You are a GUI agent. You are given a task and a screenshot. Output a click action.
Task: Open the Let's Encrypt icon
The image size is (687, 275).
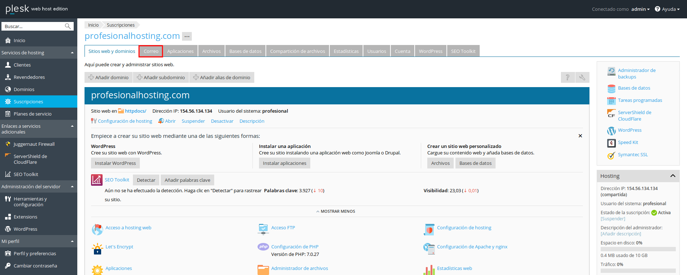point(97,249)
